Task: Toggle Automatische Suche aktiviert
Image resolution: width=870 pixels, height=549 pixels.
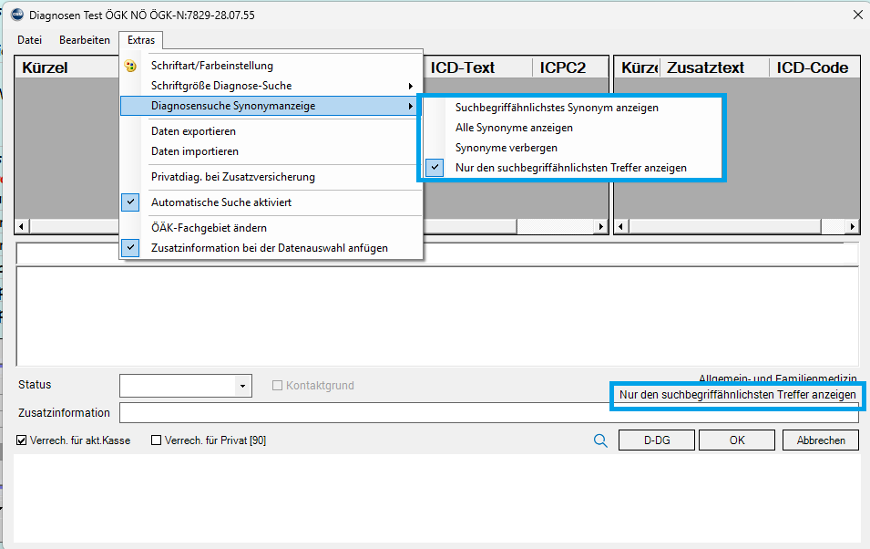Action: coord(220,202)
